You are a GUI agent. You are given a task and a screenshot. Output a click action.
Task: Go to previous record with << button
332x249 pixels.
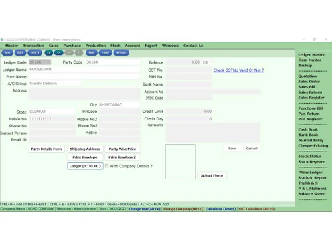coord(59,53)
